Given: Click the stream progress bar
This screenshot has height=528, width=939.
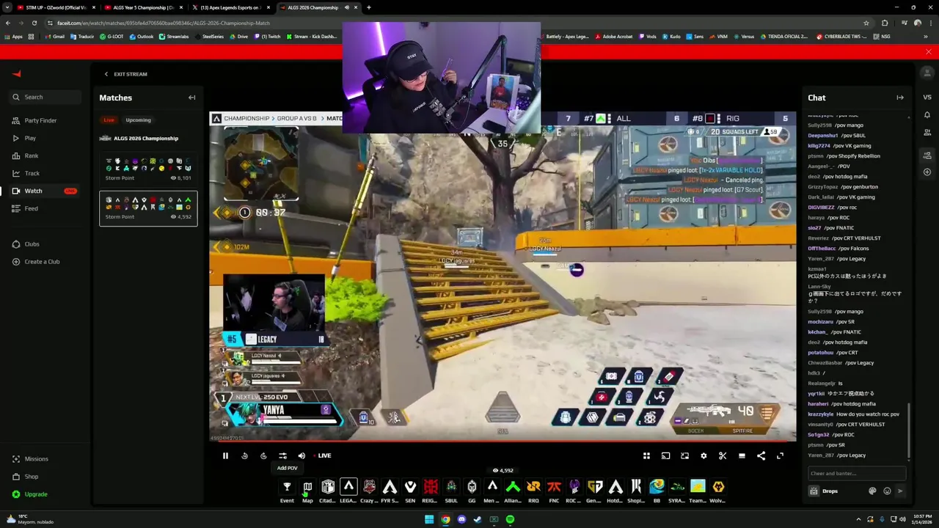Looking at the screenshot, I should pos(503,441).
